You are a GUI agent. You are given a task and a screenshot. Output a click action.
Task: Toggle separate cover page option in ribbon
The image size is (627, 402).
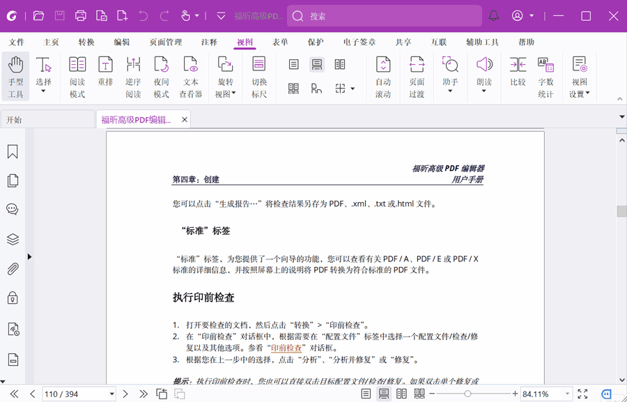pos(317,88)
